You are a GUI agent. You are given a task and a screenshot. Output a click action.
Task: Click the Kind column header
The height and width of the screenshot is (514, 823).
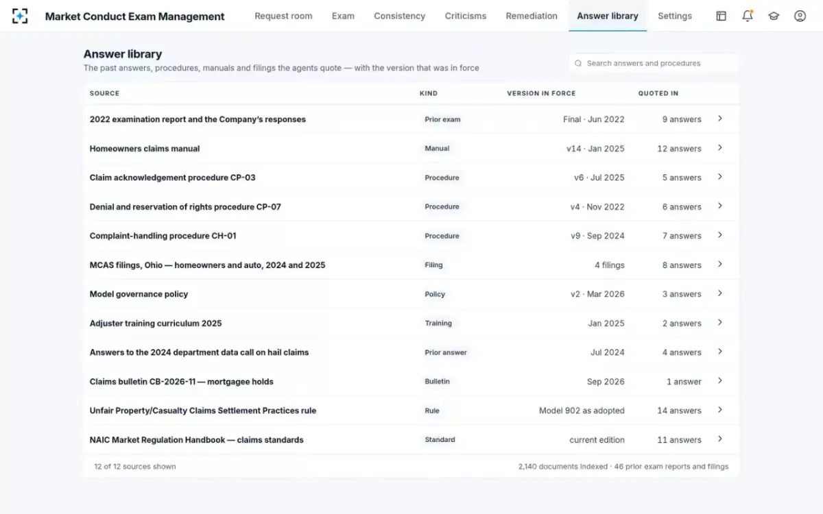tap(429, 93)
